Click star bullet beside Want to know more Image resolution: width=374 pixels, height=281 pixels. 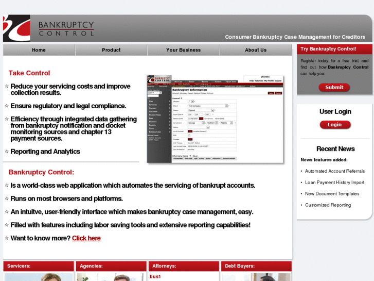(7, 238)
